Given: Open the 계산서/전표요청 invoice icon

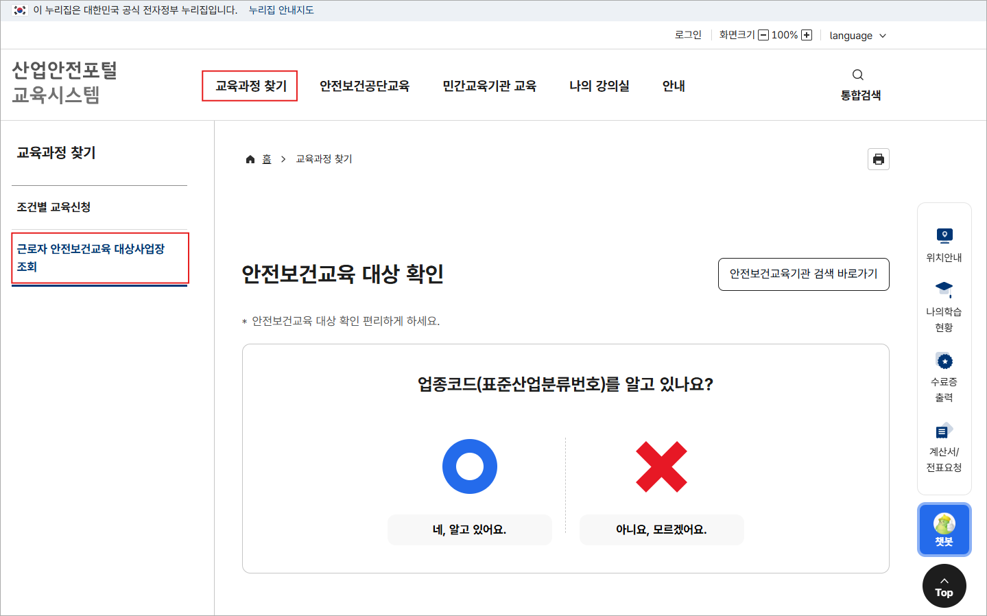Looking at the screenshot, I should tap(944, 431).
